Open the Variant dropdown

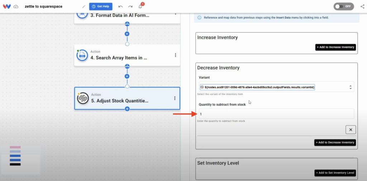click(276, 87)
